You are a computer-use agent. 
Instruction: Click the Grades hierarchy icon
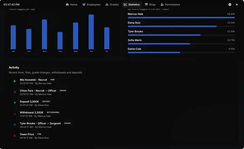(107, 5)
